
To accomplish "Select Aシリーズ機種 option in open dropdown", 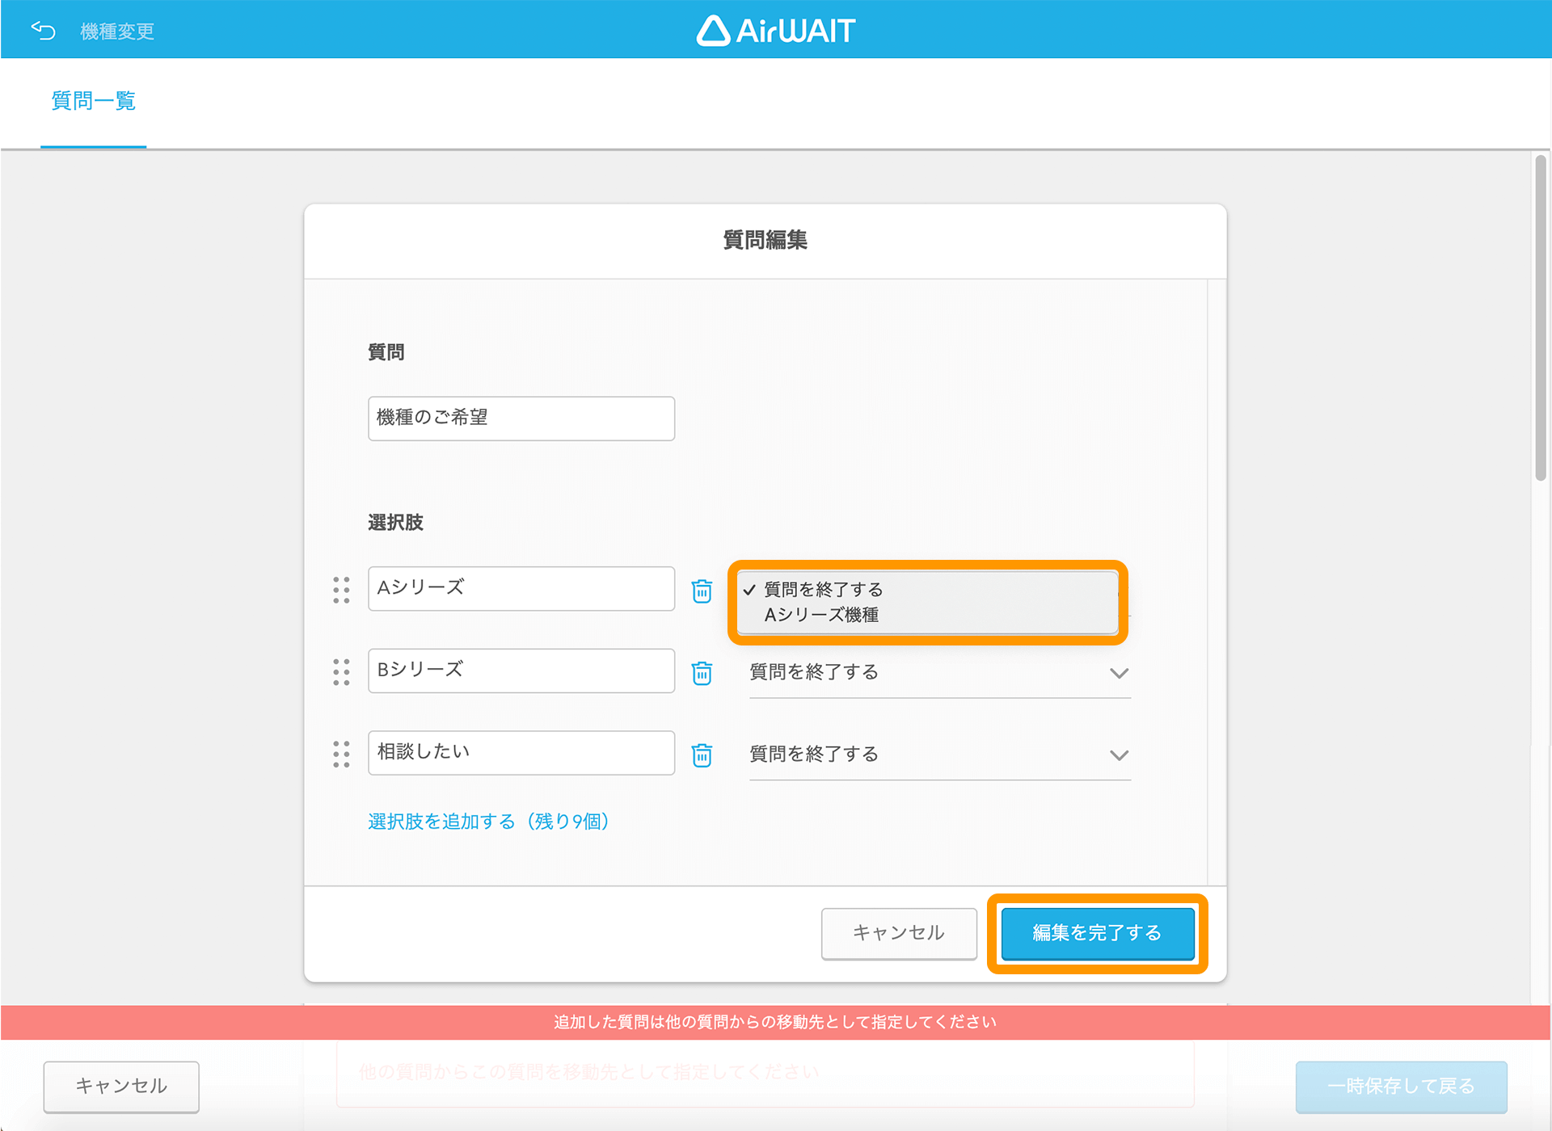I will [927, 615].
